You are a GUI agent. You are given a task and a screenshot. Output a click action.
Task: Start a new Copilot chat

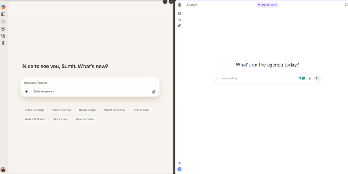click(x=3, y=22)
